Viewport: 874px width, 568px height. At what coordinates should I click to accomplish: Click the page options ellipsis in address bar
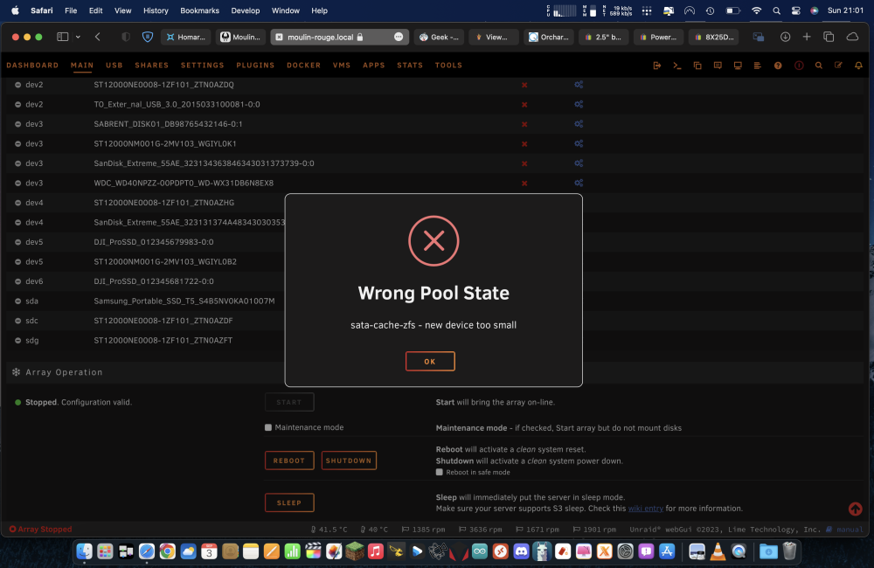(399, 37)
